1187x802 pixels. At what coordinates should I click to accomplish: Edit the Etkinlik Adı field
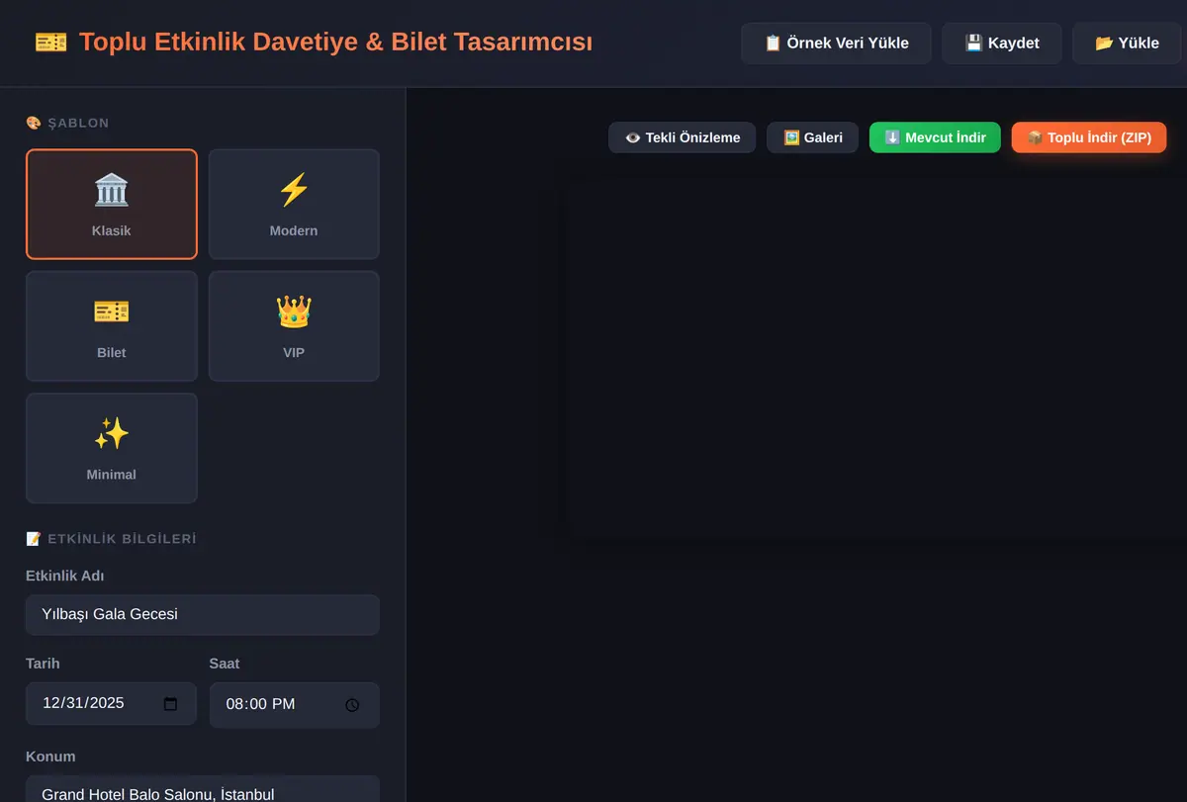203,614
